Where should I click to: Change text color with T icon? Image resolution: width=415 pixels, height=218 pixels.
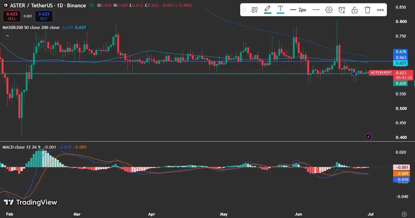coord(280,10)
